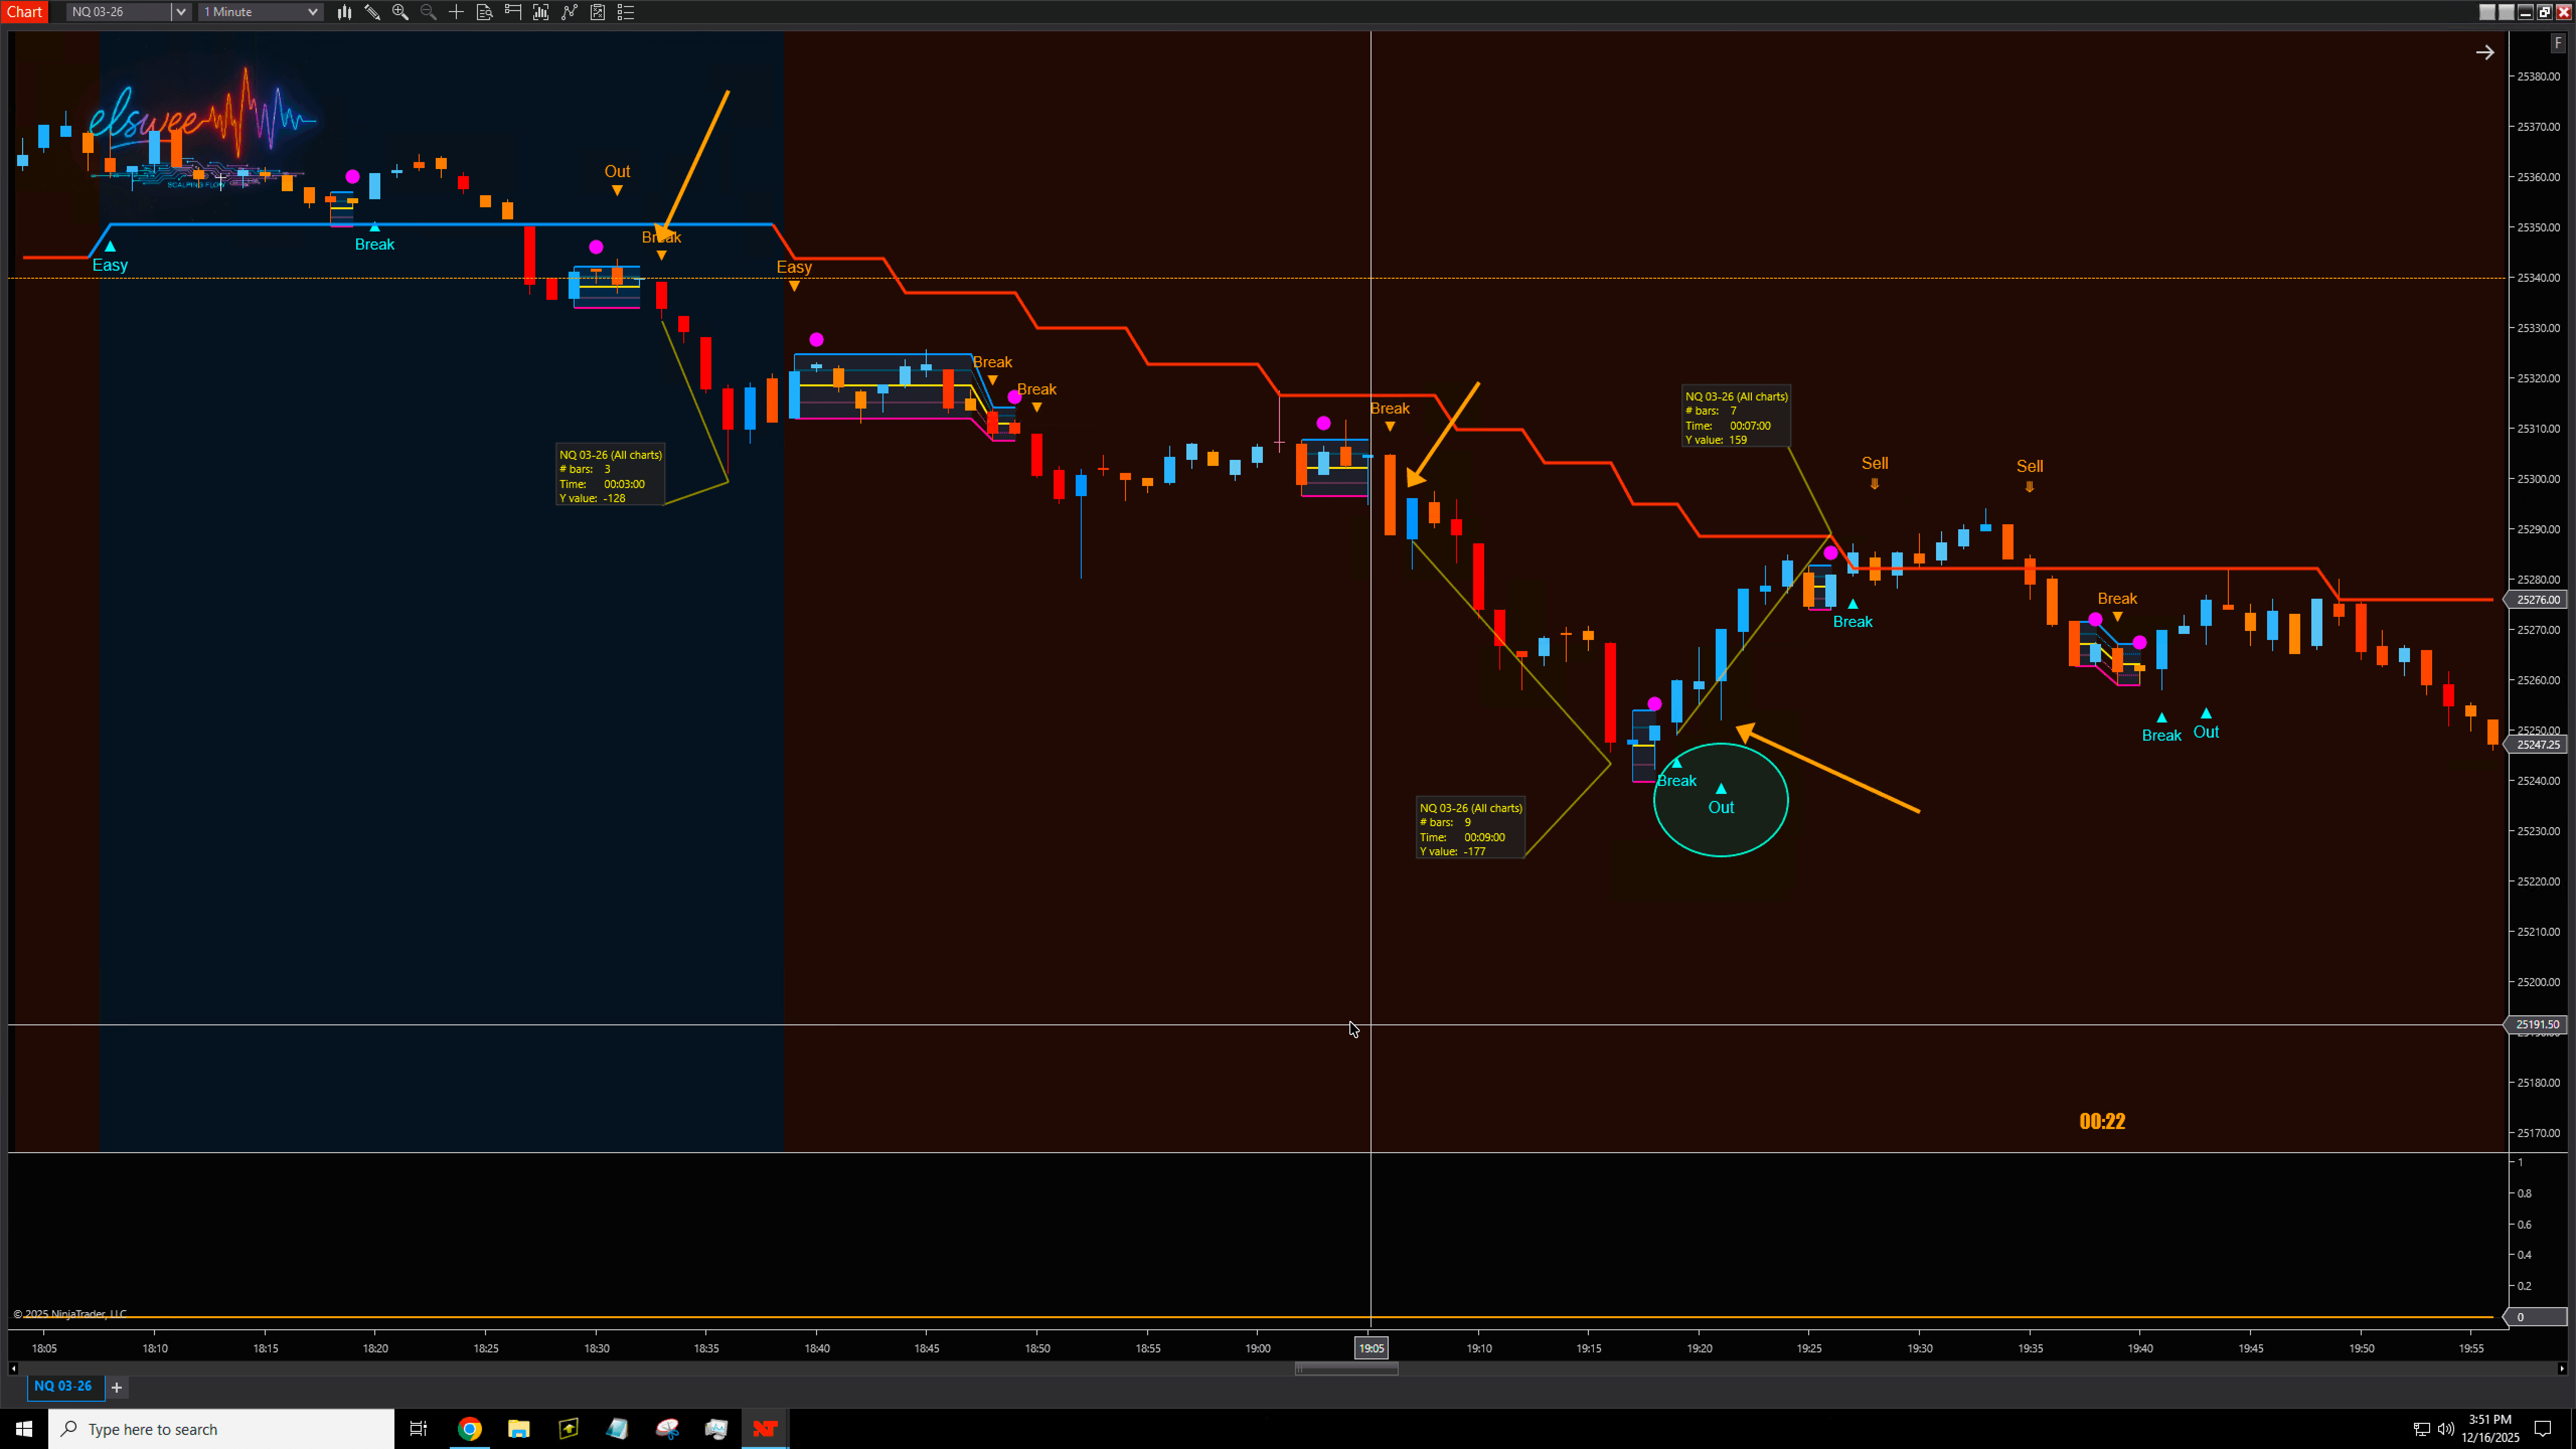This screenshot has width=2576, height=1449.
Task: Click the first orange Sell signal label
Action: pos(1875,463)
